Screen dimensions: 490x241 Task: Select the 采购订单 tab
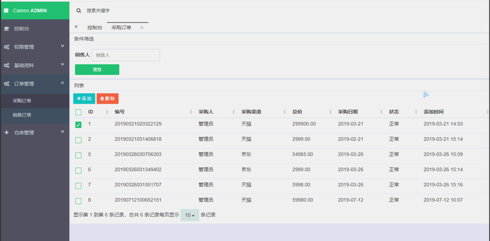121,28
